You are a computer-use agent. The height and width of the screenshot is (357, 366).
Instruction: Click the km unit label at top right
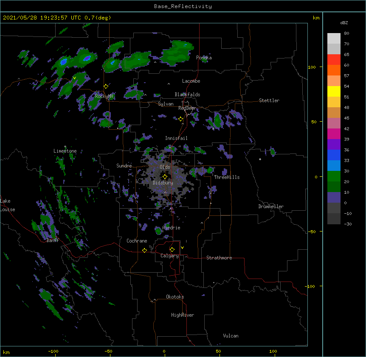(x=316, y=18)
